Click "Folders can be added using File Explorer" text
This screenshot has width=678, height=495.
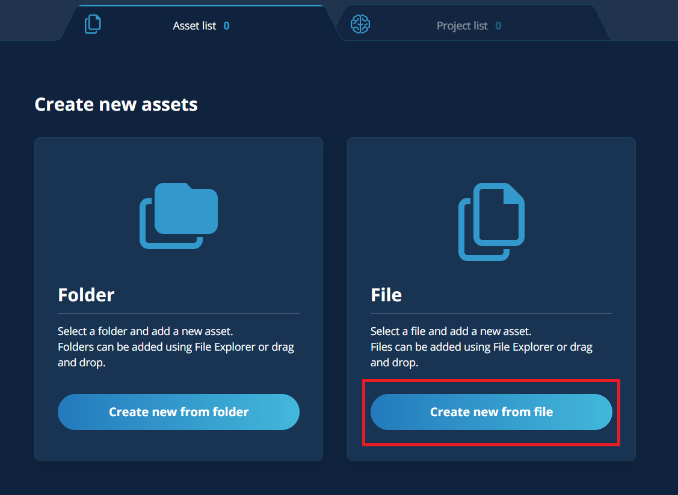(156, 347)
